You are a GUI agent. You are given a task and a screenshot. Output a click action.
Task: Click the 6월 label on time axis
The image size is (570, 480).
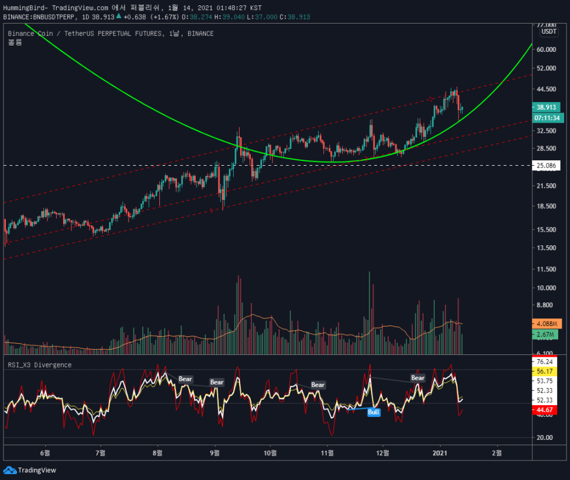(45, 453)
